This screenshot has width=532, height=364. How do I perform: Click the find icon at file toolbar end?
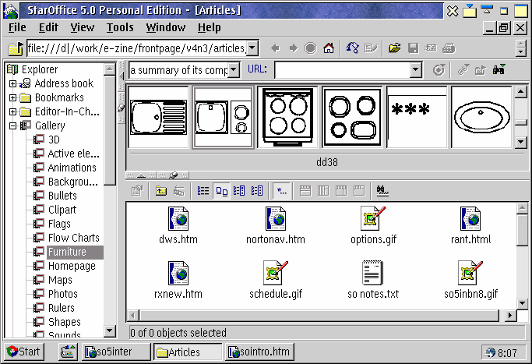(382, 191)
